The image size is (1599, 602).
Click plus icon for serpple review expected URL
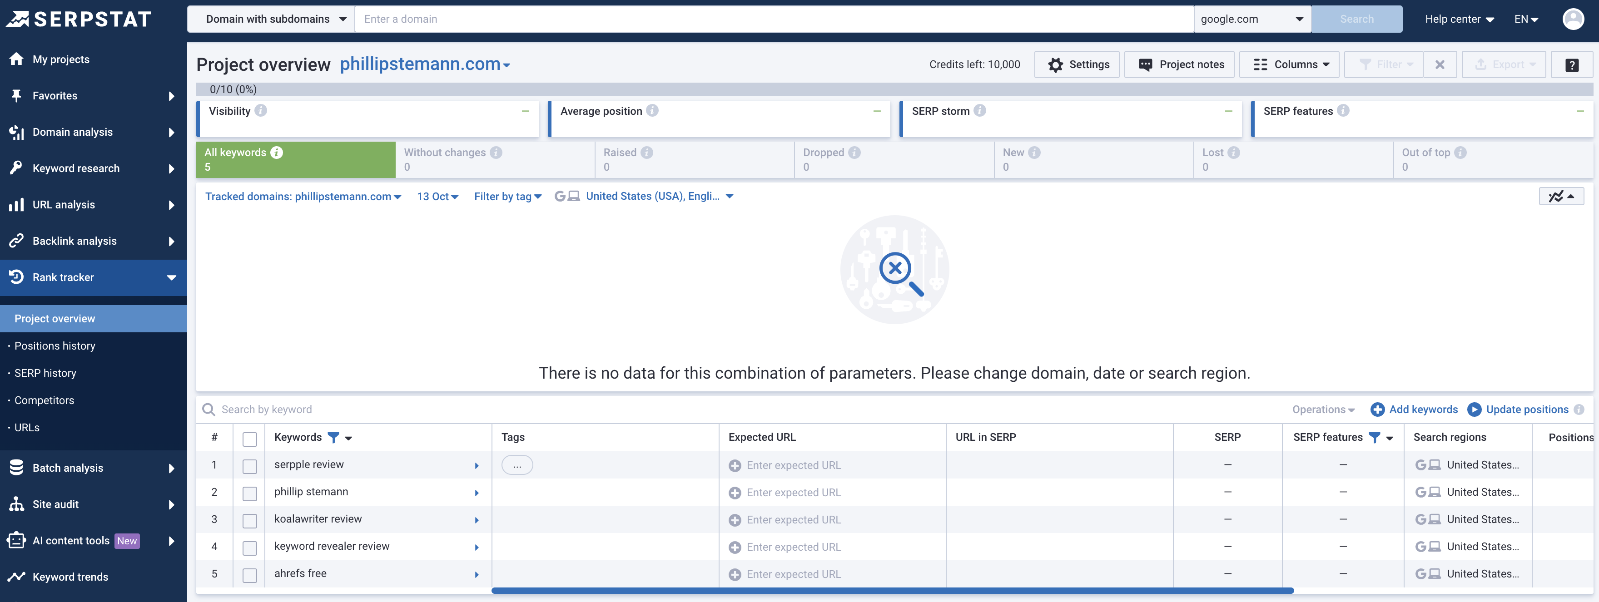(x=735, y=465)
